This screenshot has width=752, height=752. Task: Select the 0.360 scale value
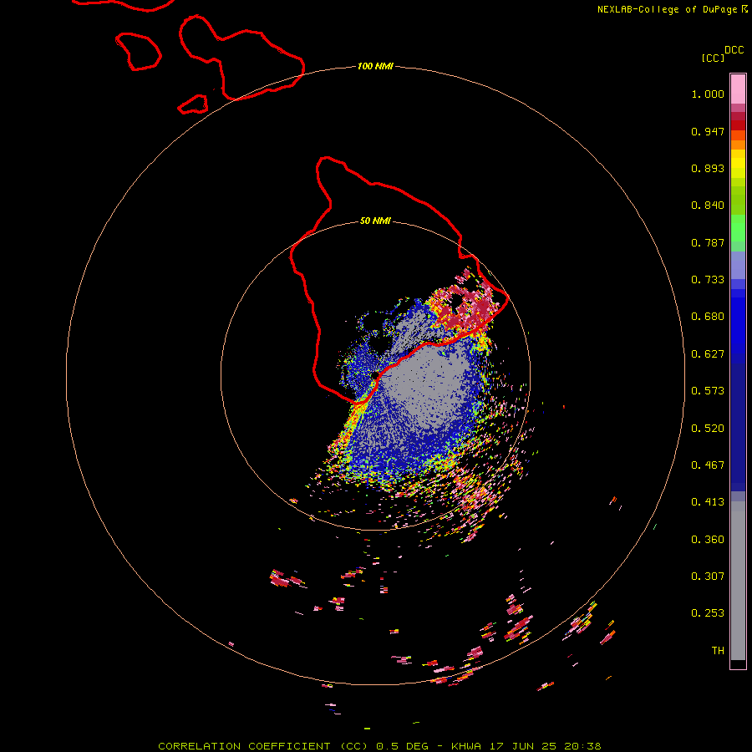pyautogui.click(x=708, y=540)
